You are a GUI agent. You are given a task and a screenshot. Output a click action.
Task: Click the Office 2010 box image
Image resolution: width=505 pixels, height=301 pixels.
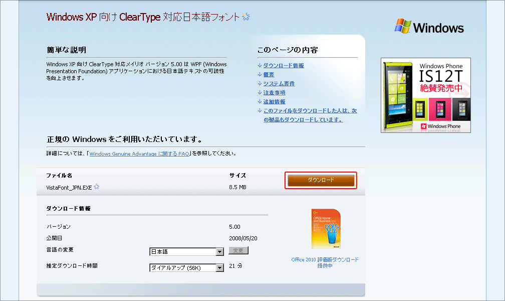(x=326, y=229)
